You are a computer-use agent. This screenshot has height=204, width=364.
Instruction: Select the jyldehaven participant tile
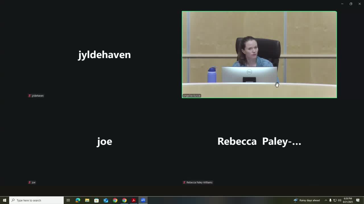tap(104, 55)
